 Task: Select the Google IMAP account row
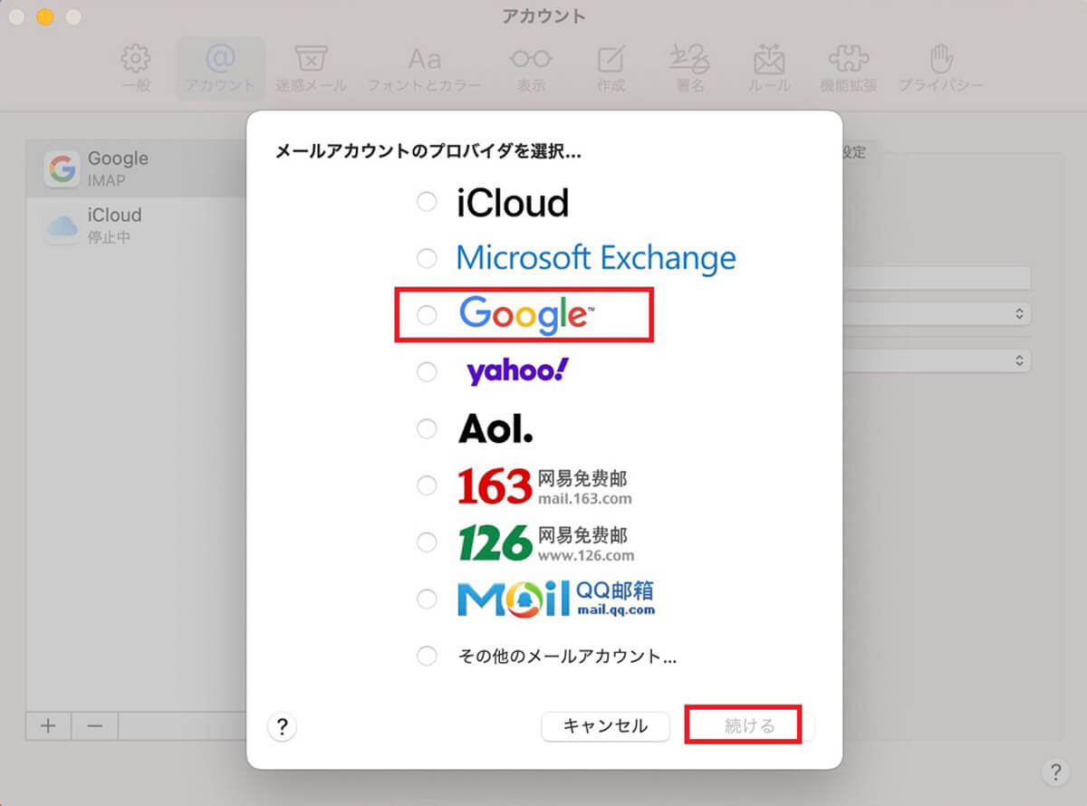point(136,168)
